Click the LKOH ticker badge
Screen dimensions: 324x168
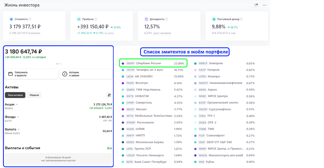(x=130, y=76)
